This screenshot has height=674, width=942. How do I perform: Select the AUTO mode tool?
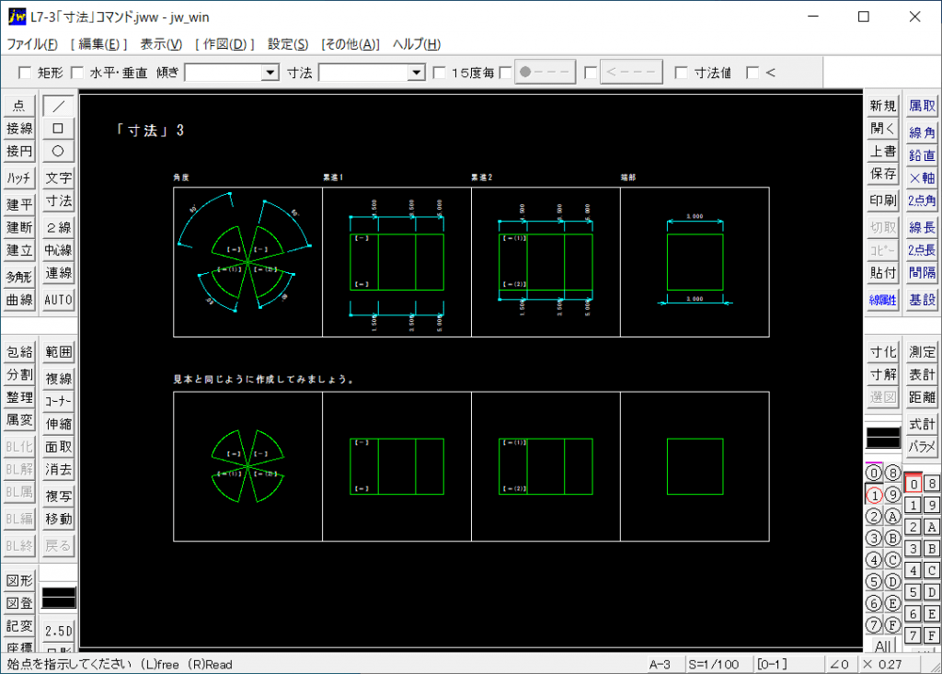(x=58, y=300)
